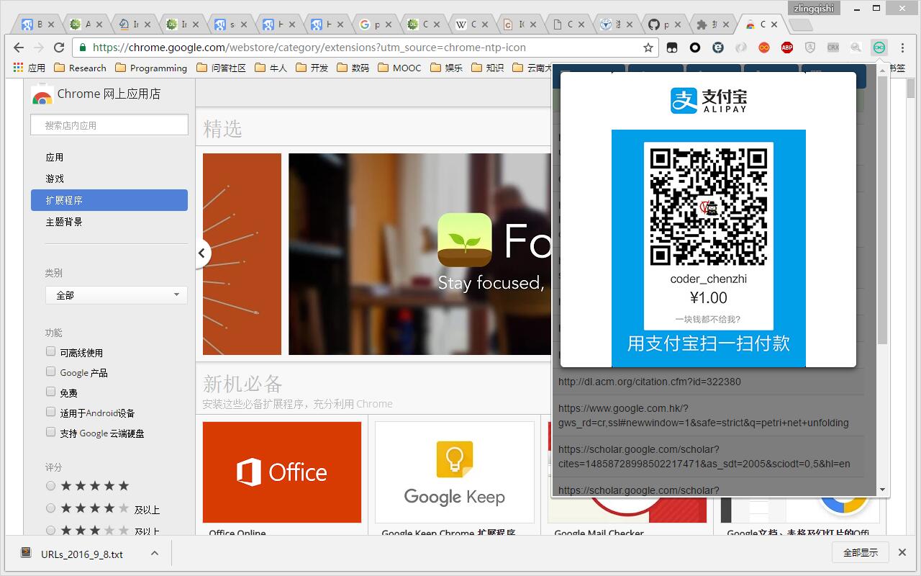Go back with the browser back arrow
The height and width of the screenshot is (576, 921).
coord(19,48)
